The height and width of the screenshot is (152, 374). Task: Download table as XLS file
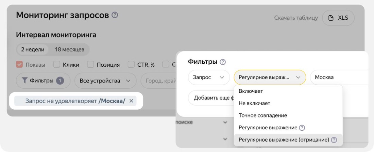click(338, 18)
